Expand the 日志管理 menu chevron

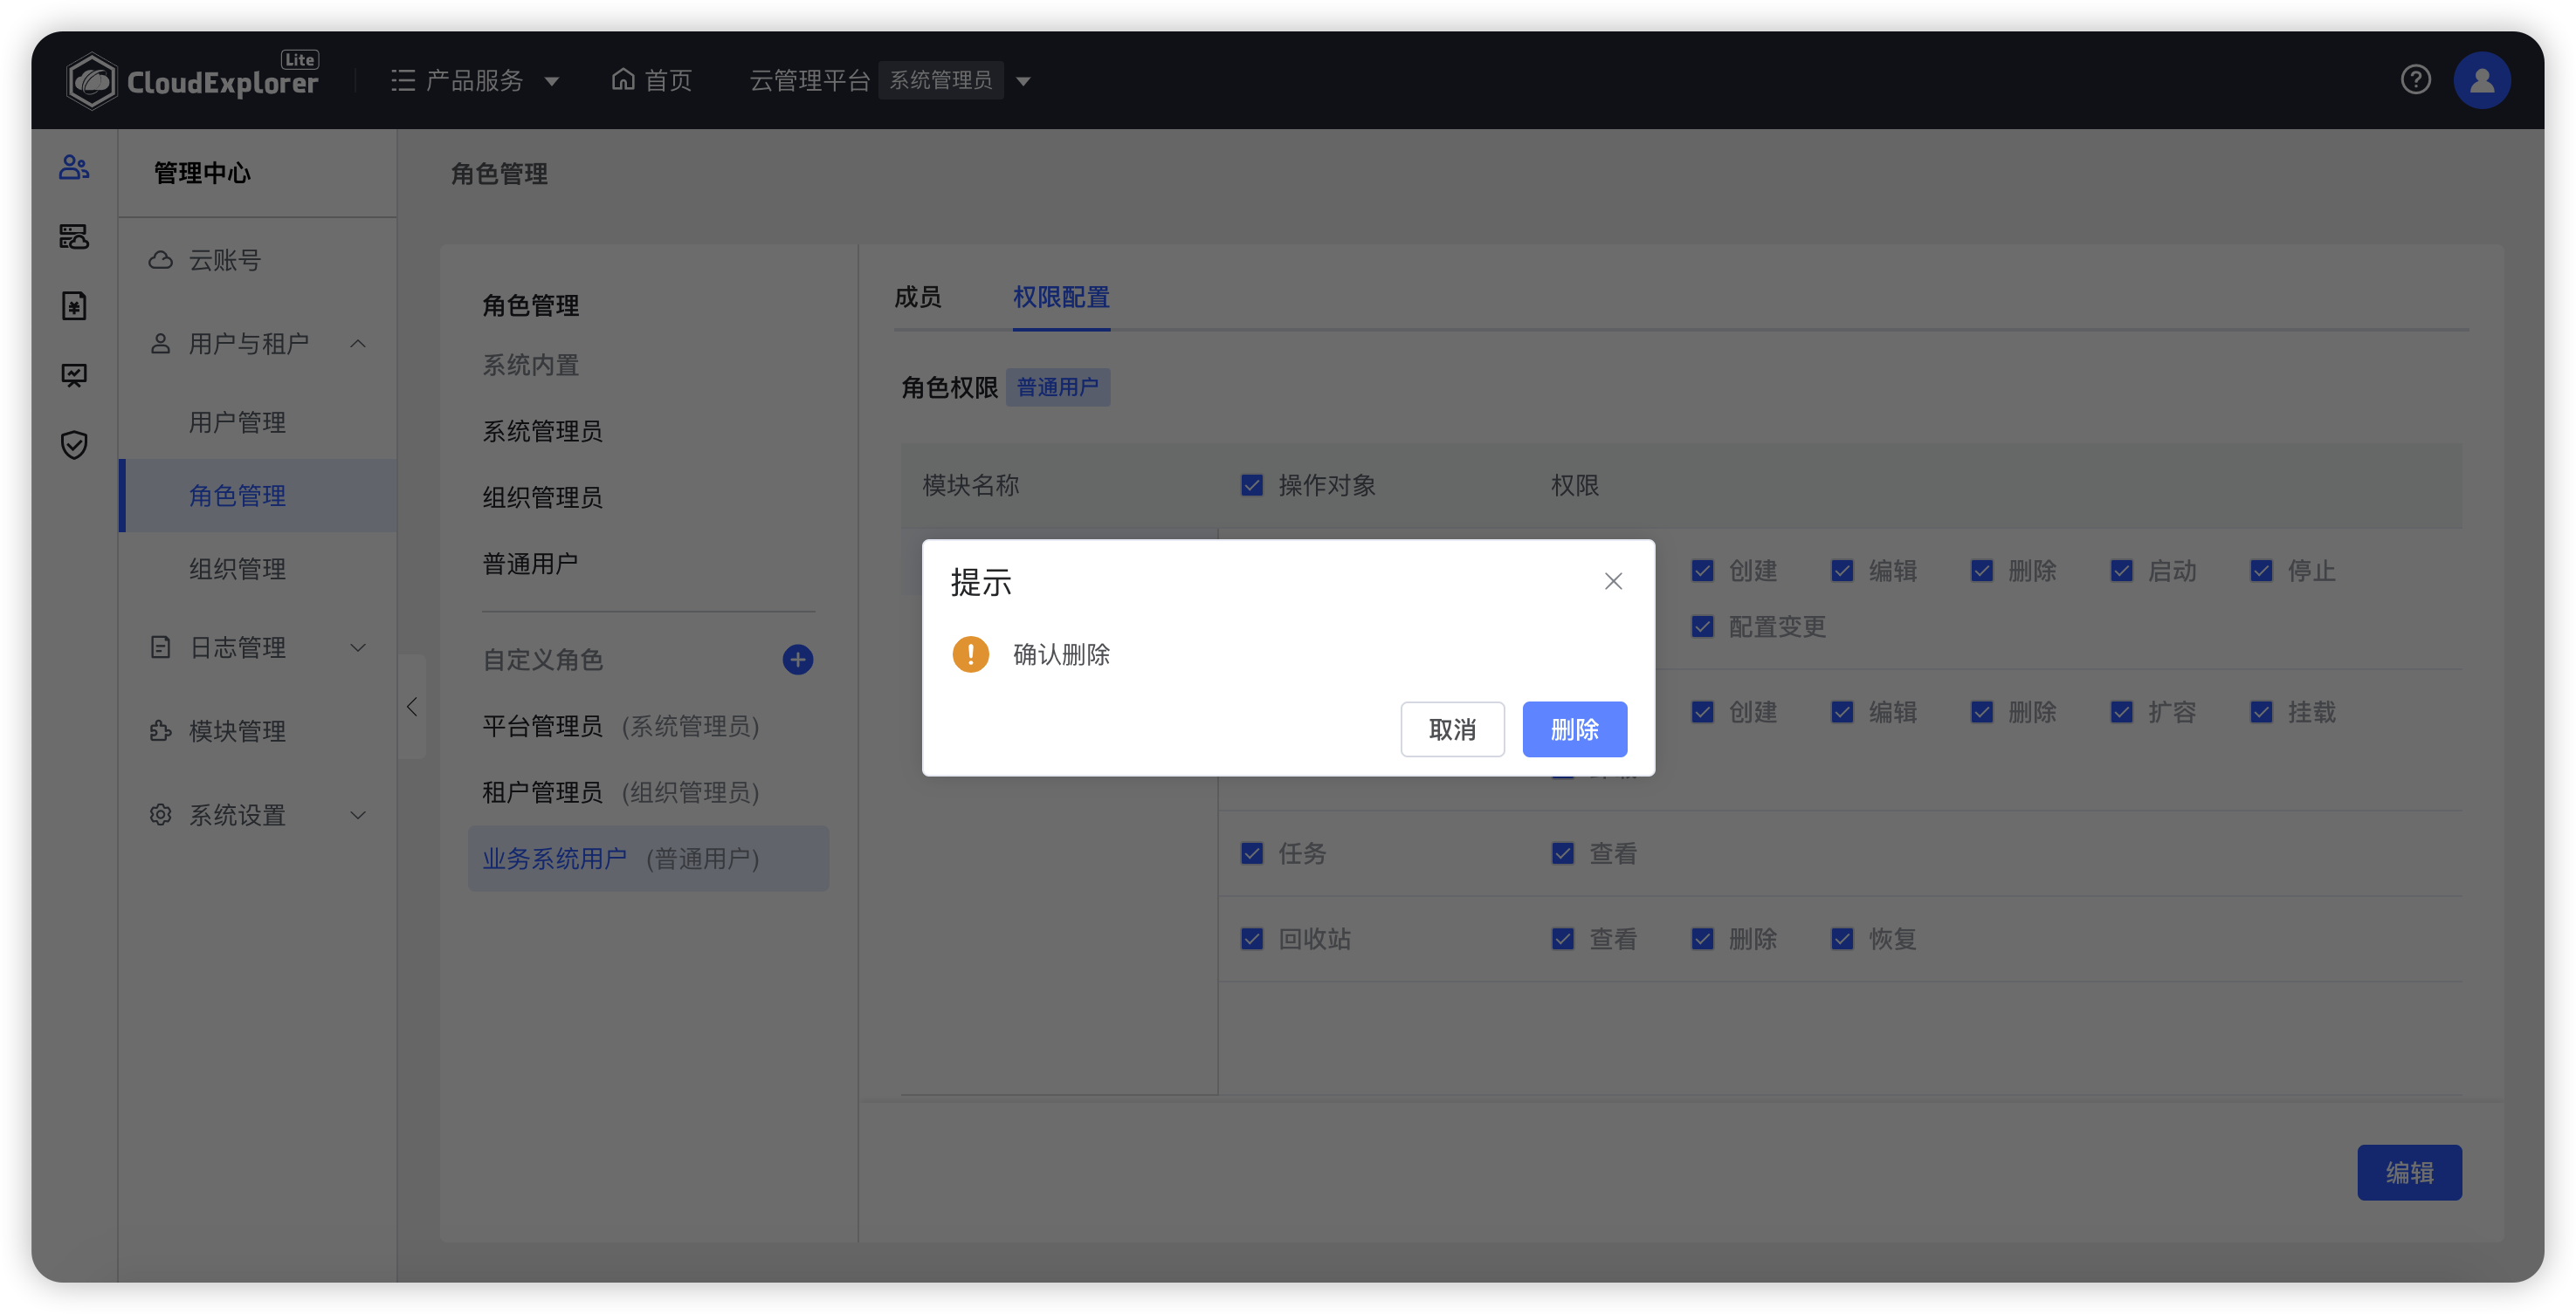(357, 647)
